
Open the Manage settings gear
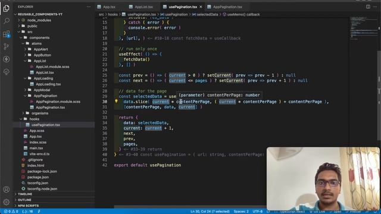pos(7,202)
